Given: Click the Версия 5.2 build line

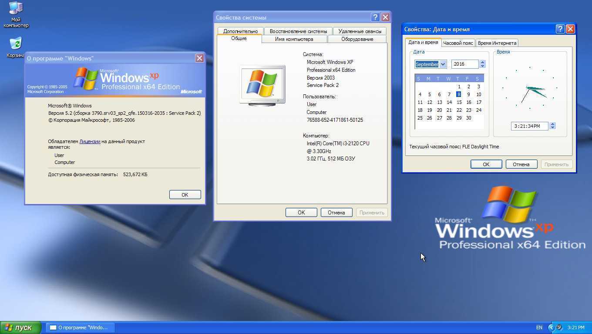Looking at the screenshot, I should [x=124, y=113].
